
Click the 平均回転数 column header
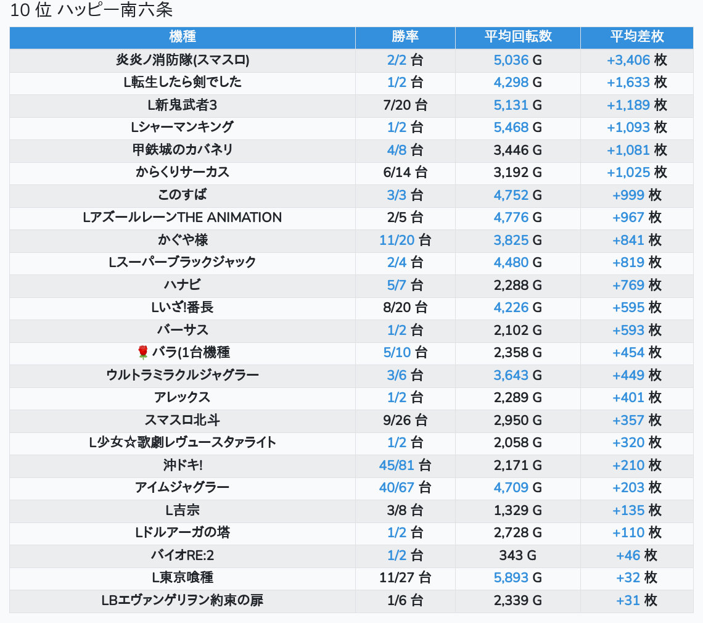[x=517, y=36]
